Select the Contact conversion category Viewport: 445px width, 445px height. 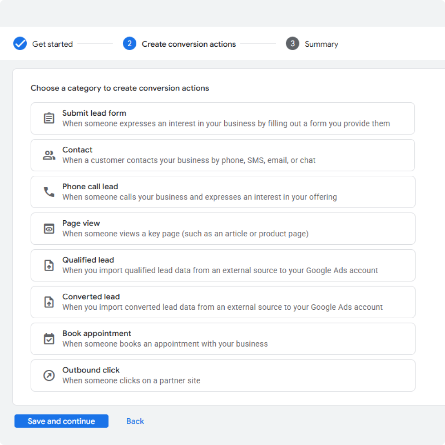(222, 155)
